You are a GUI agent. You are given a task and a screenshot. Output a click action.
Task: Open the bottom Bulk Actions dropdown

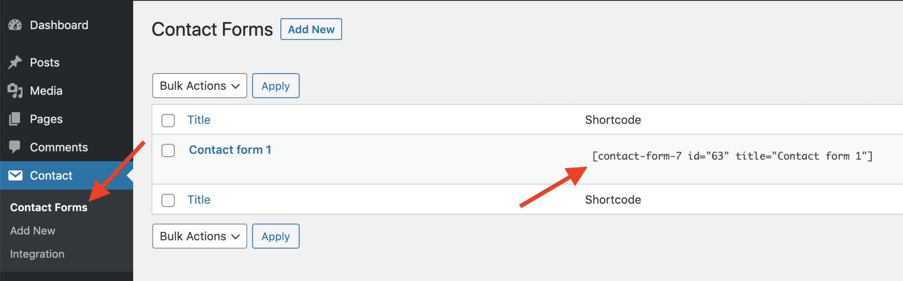[x=199, y=236]
